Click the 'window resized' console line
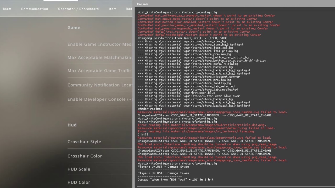This screenshot has height=188, width=335. click(x=150, y=109)
